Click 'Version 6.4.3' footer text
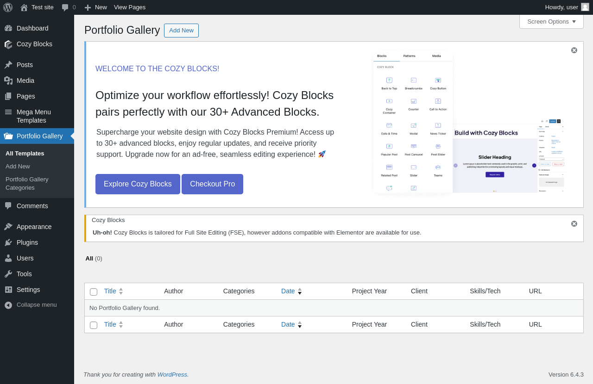 tap(566, 375)
